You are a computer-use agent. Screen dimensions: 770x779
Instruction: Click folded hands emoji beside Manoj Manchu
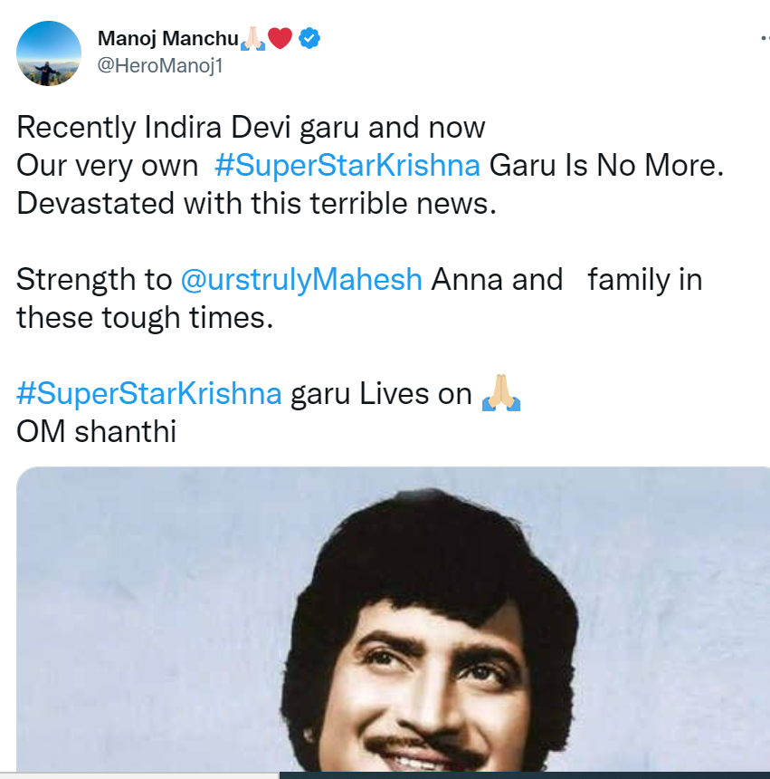click(252, 39)
